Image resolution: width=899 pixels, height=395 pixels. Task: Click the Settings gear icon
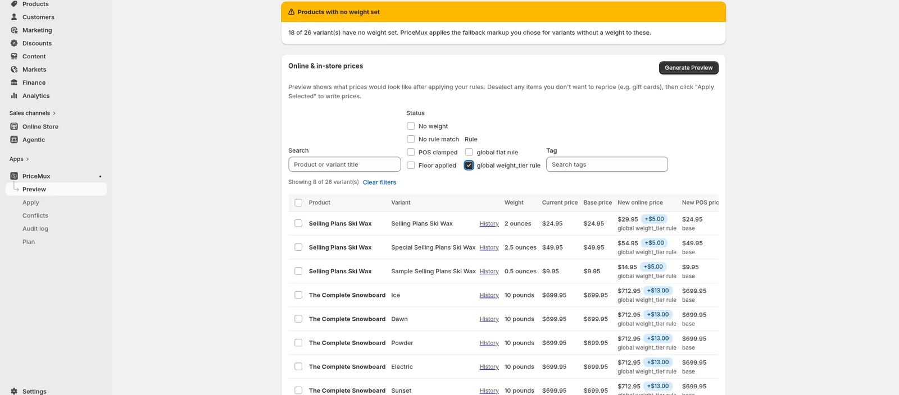pos(14,391)
